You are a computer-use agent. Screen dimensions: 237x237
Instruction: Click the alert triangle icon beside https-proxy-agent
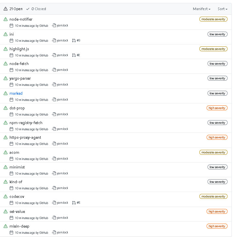[6, 137]
